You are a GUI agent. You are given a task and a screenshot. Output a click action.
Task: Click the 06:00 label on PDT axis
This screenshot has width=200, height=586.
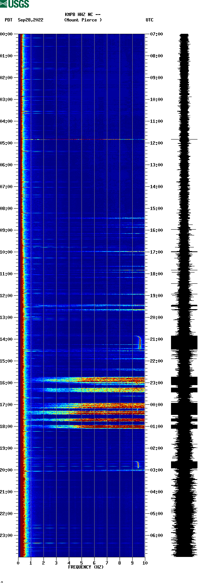pos(6,165)
